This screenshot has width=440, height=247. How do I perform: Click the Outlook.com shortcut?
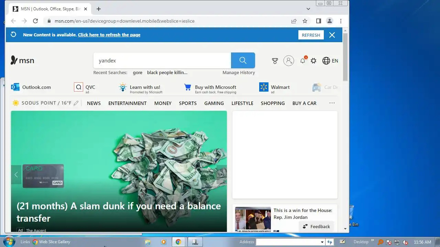pyautogui.click(x=31, y=87)
